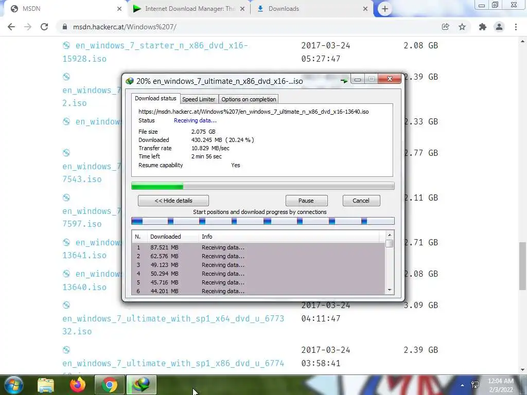Pause the current download

click(x=306, y=201)
